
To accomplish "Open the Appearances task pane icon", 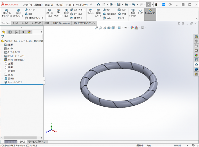I will 196,55.
